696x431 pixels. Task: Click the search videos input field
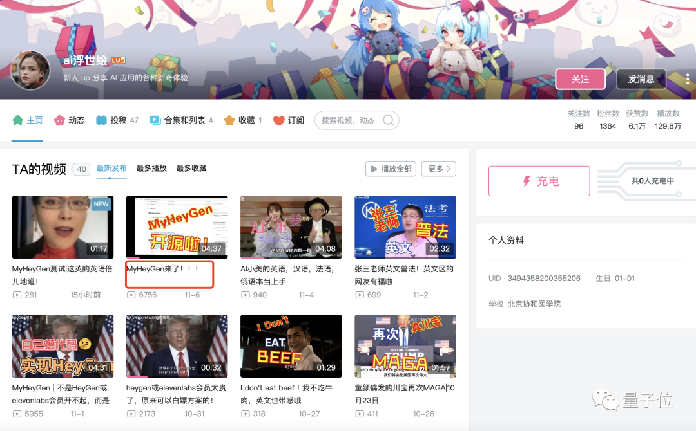click(x=348, y=120)
